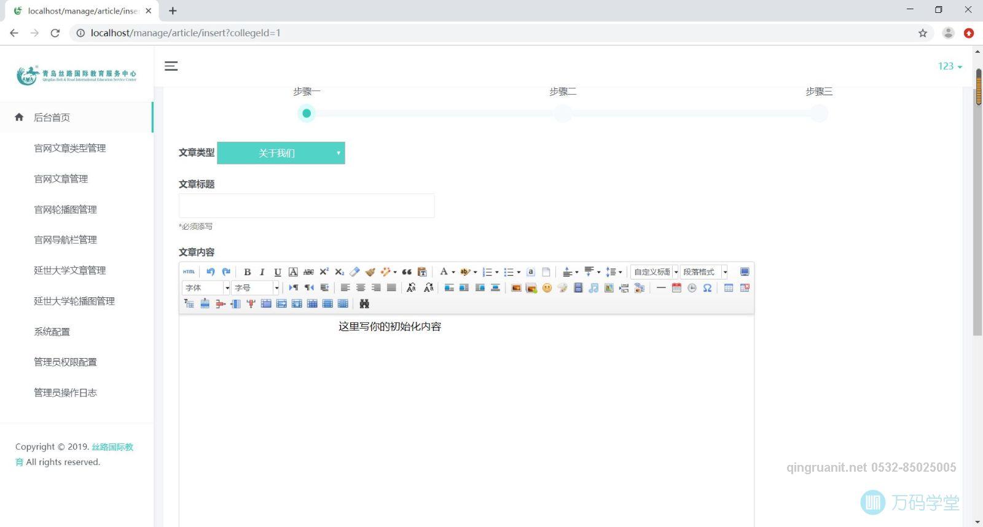
Task: Insert a horizontal rule line
Action: 661,287
